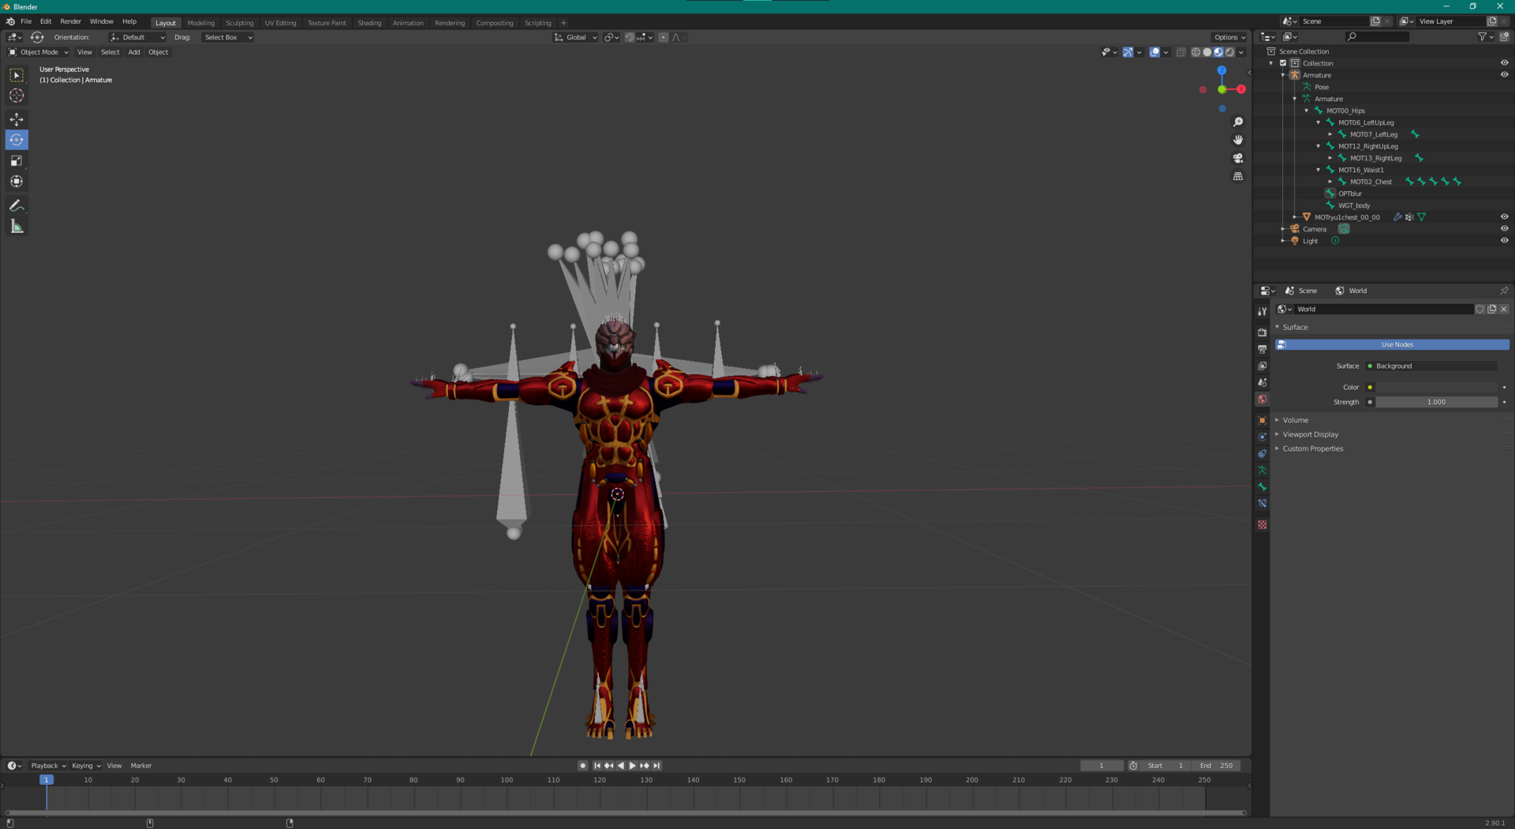The height and width of the screenshot is (829, 1515).
Task: Open the Add menu in viewport header
Action: pos(134,52)
